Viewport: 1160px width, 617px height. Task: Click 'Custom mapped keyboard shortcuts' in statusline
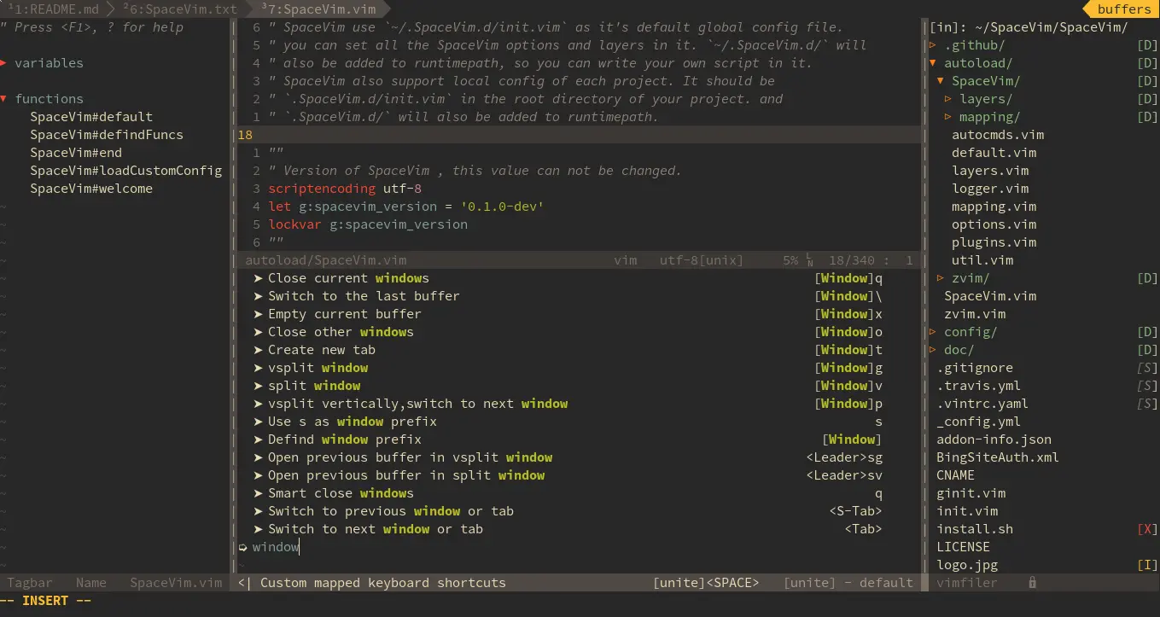pyautogui.click(x=383, y=583)
